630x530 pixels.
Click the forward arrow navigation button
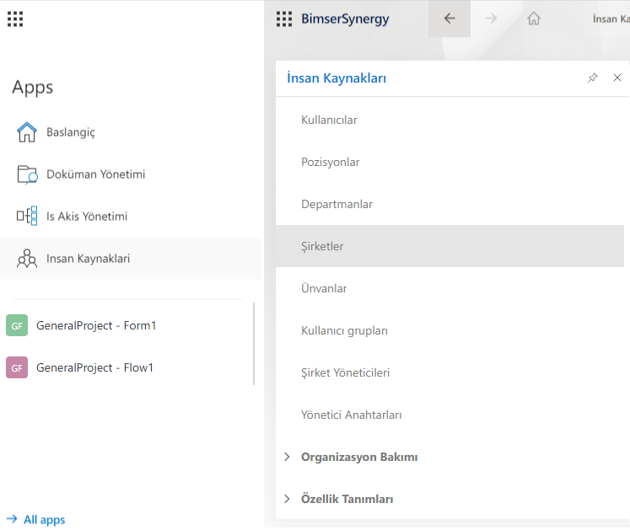click(x=492, y=19)
